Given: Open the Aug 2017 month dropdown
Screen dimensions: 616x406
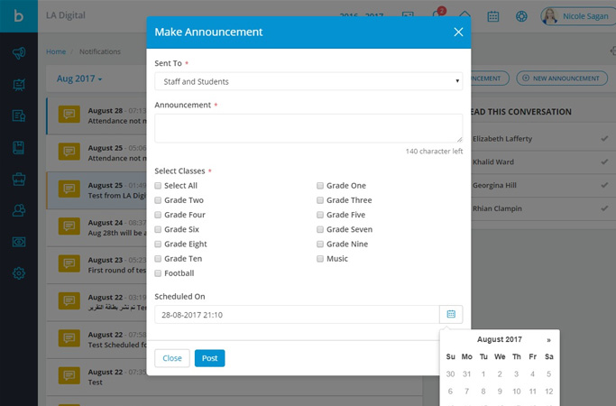Looking at the screenshot, I should coord(79,79).
